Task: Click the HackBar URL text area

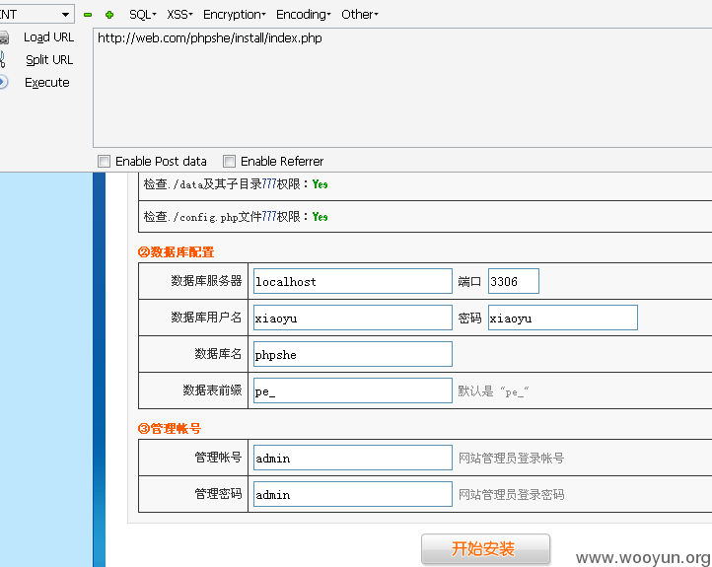Action: (x=394, y=89)
